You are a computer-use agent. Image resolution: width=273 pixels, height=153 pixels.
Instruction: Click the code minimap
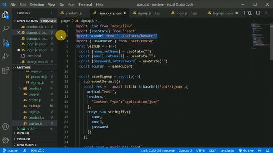(260, 37)
